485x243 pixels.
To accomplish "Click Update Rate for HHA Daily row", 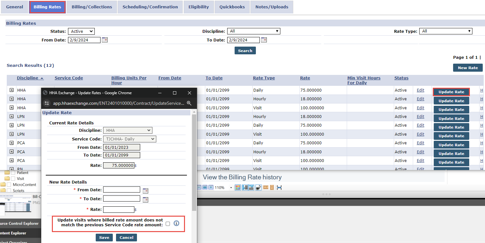I will coord(451,92).
